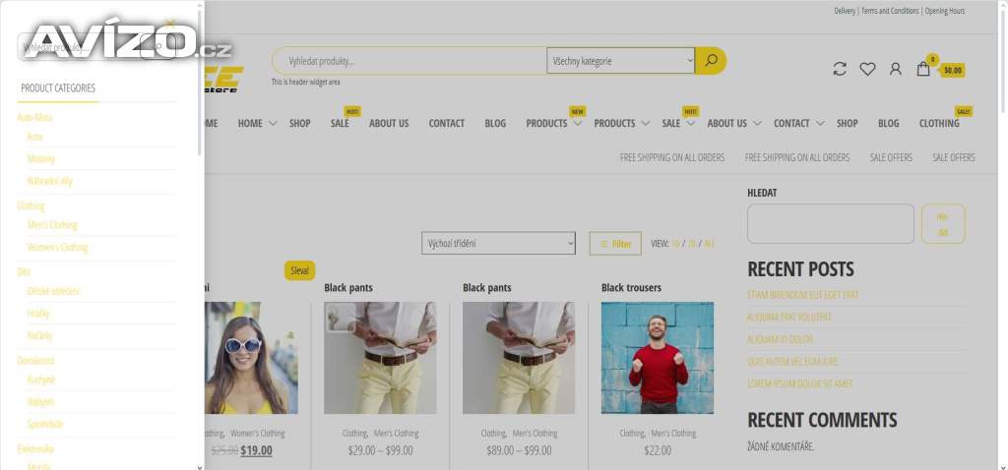Open the user account icon
The width and height of the screenshot is (1008, 470).
tap(896, 69)
